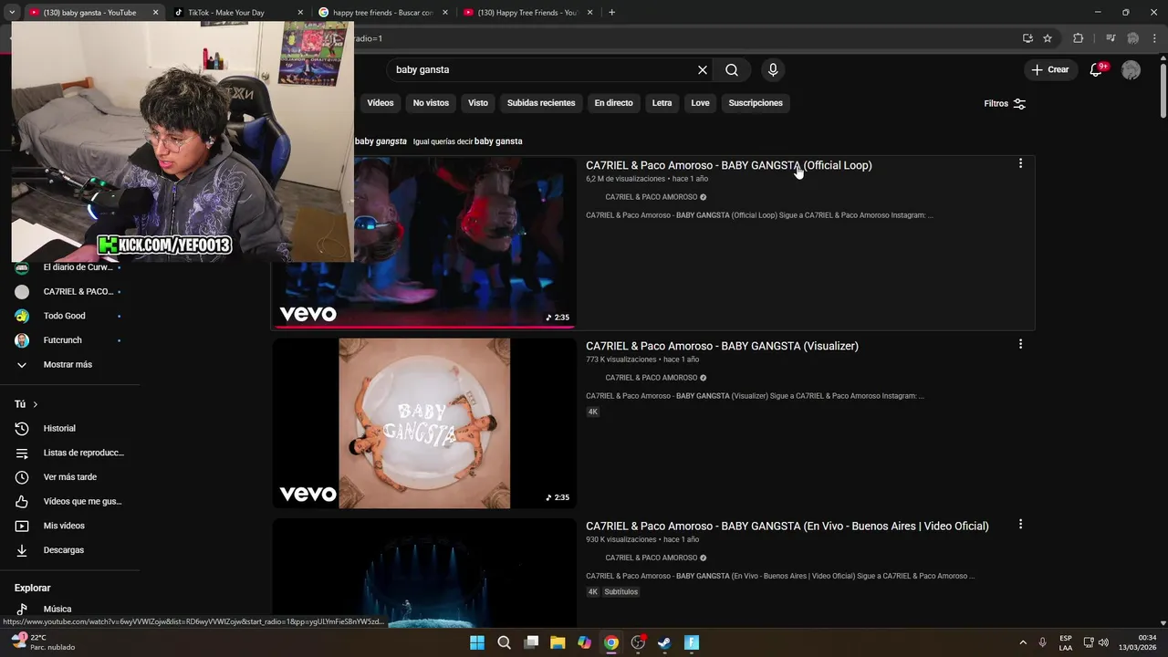Open Listas de reproducción in the sidebar

70,453
